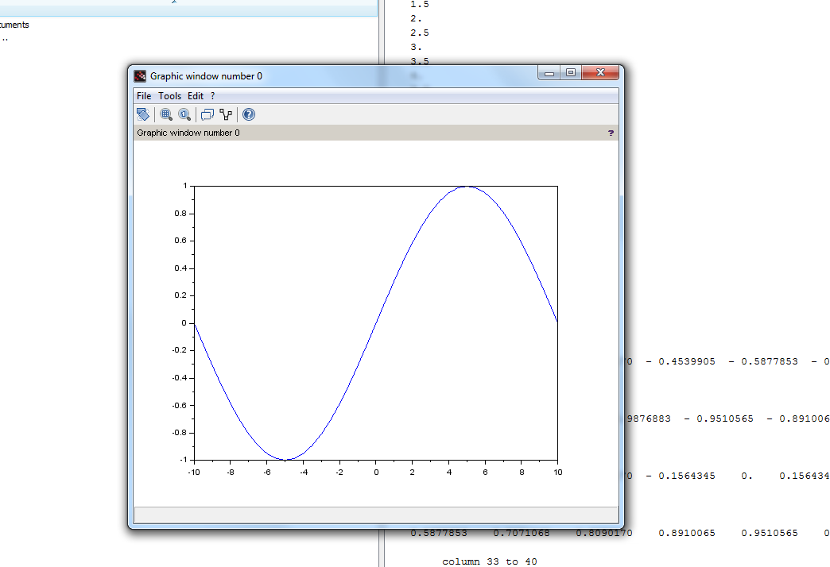Select the '..' parent folder entry
This screenshot has height=567, width=830.
coord(4,38)
